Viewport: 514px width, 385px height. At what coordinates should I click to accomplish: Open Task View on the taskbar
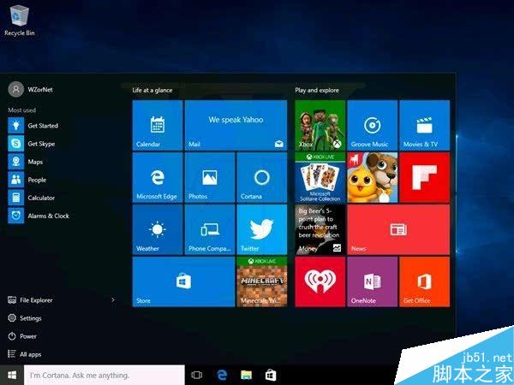point(196,376)
